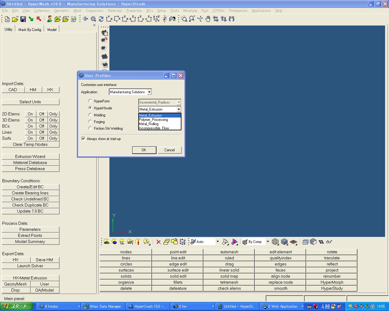Click the Renumber icon in bottom toolbar
The image size is (389, 311).
click(182, 242)
